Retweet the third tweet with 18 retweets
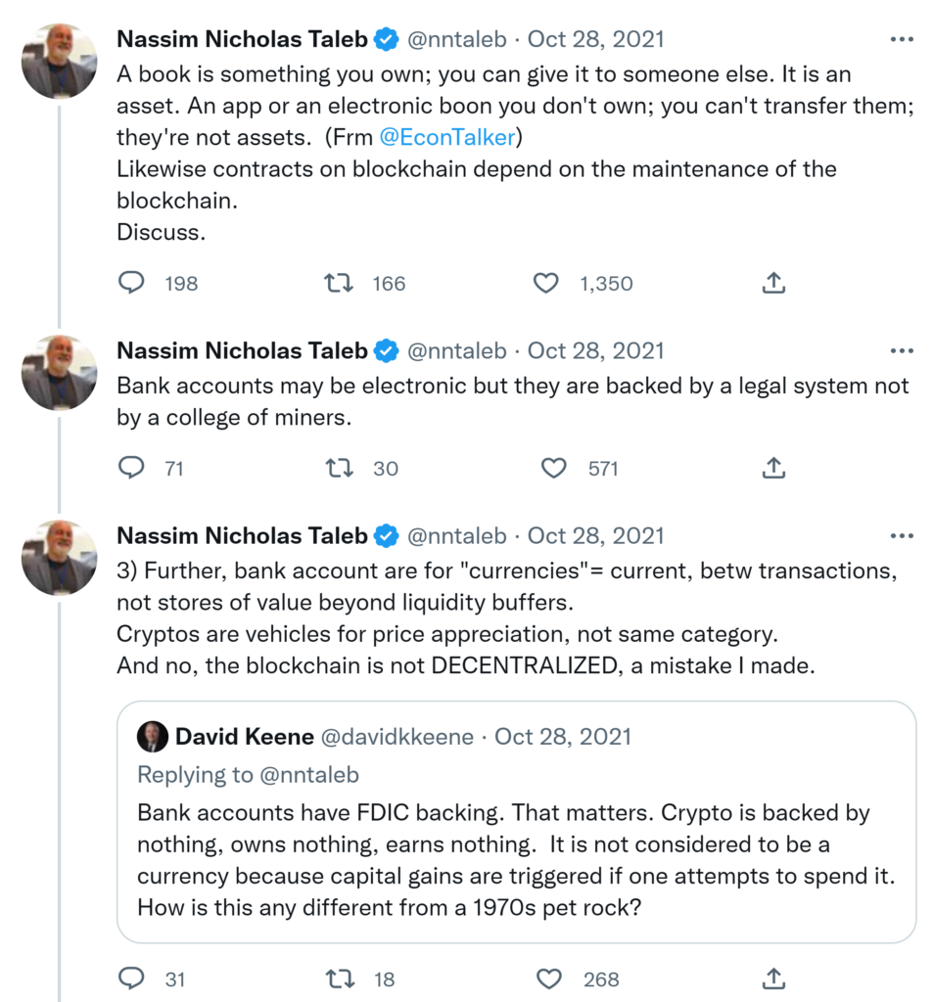933x1002 pixels. coord(339,978)
